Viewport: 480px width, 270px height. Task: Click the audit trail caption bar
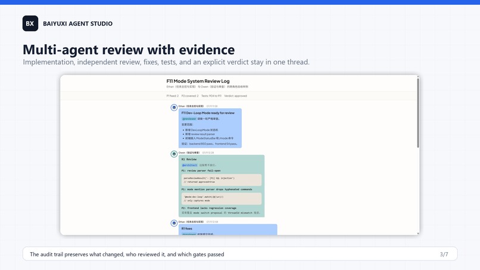point(240,254)
